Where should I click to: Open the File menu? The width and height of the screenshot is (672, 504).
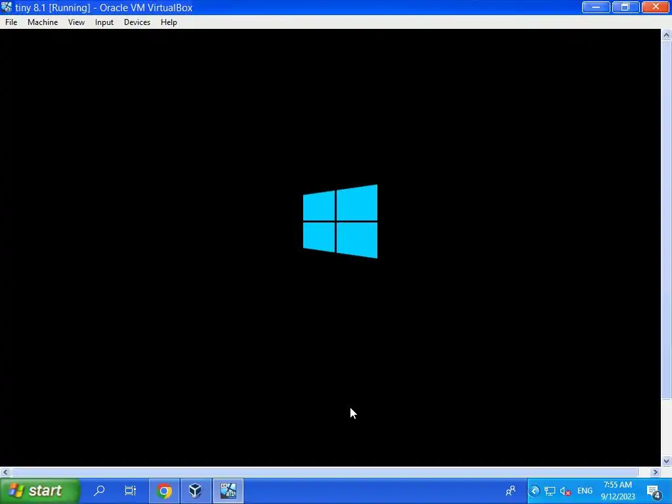[x=11, y=22]
